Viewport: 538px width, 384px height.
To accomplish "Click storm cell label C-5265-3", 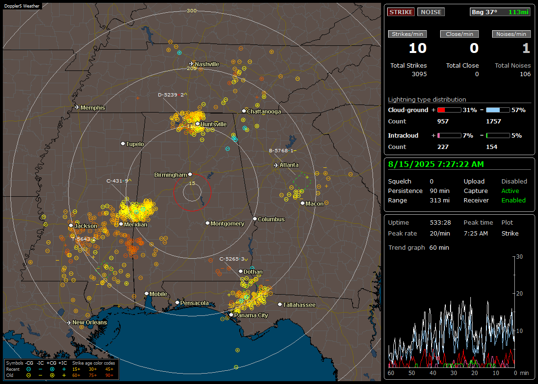I will [x=233, y=259].
